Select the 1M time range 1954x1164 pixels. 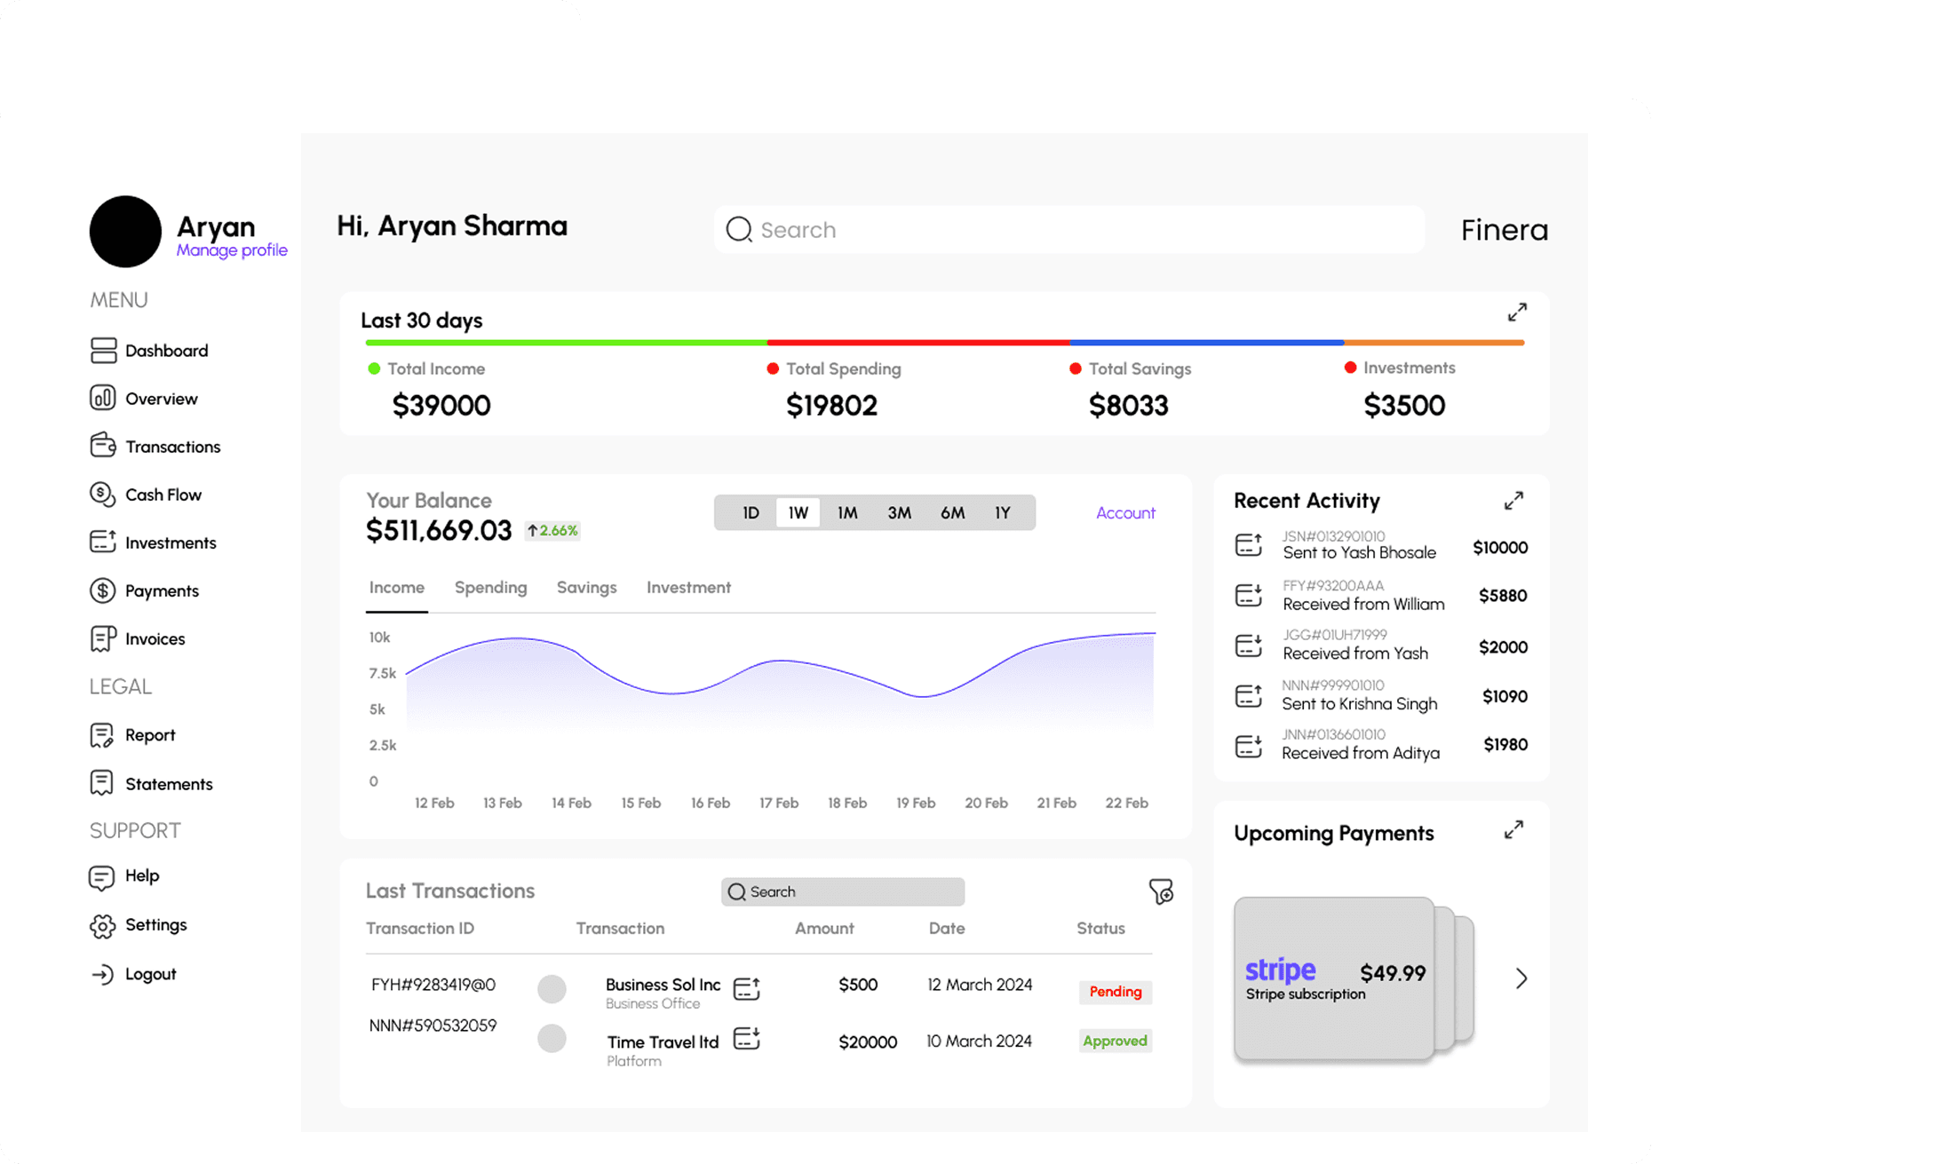(846, 513)
